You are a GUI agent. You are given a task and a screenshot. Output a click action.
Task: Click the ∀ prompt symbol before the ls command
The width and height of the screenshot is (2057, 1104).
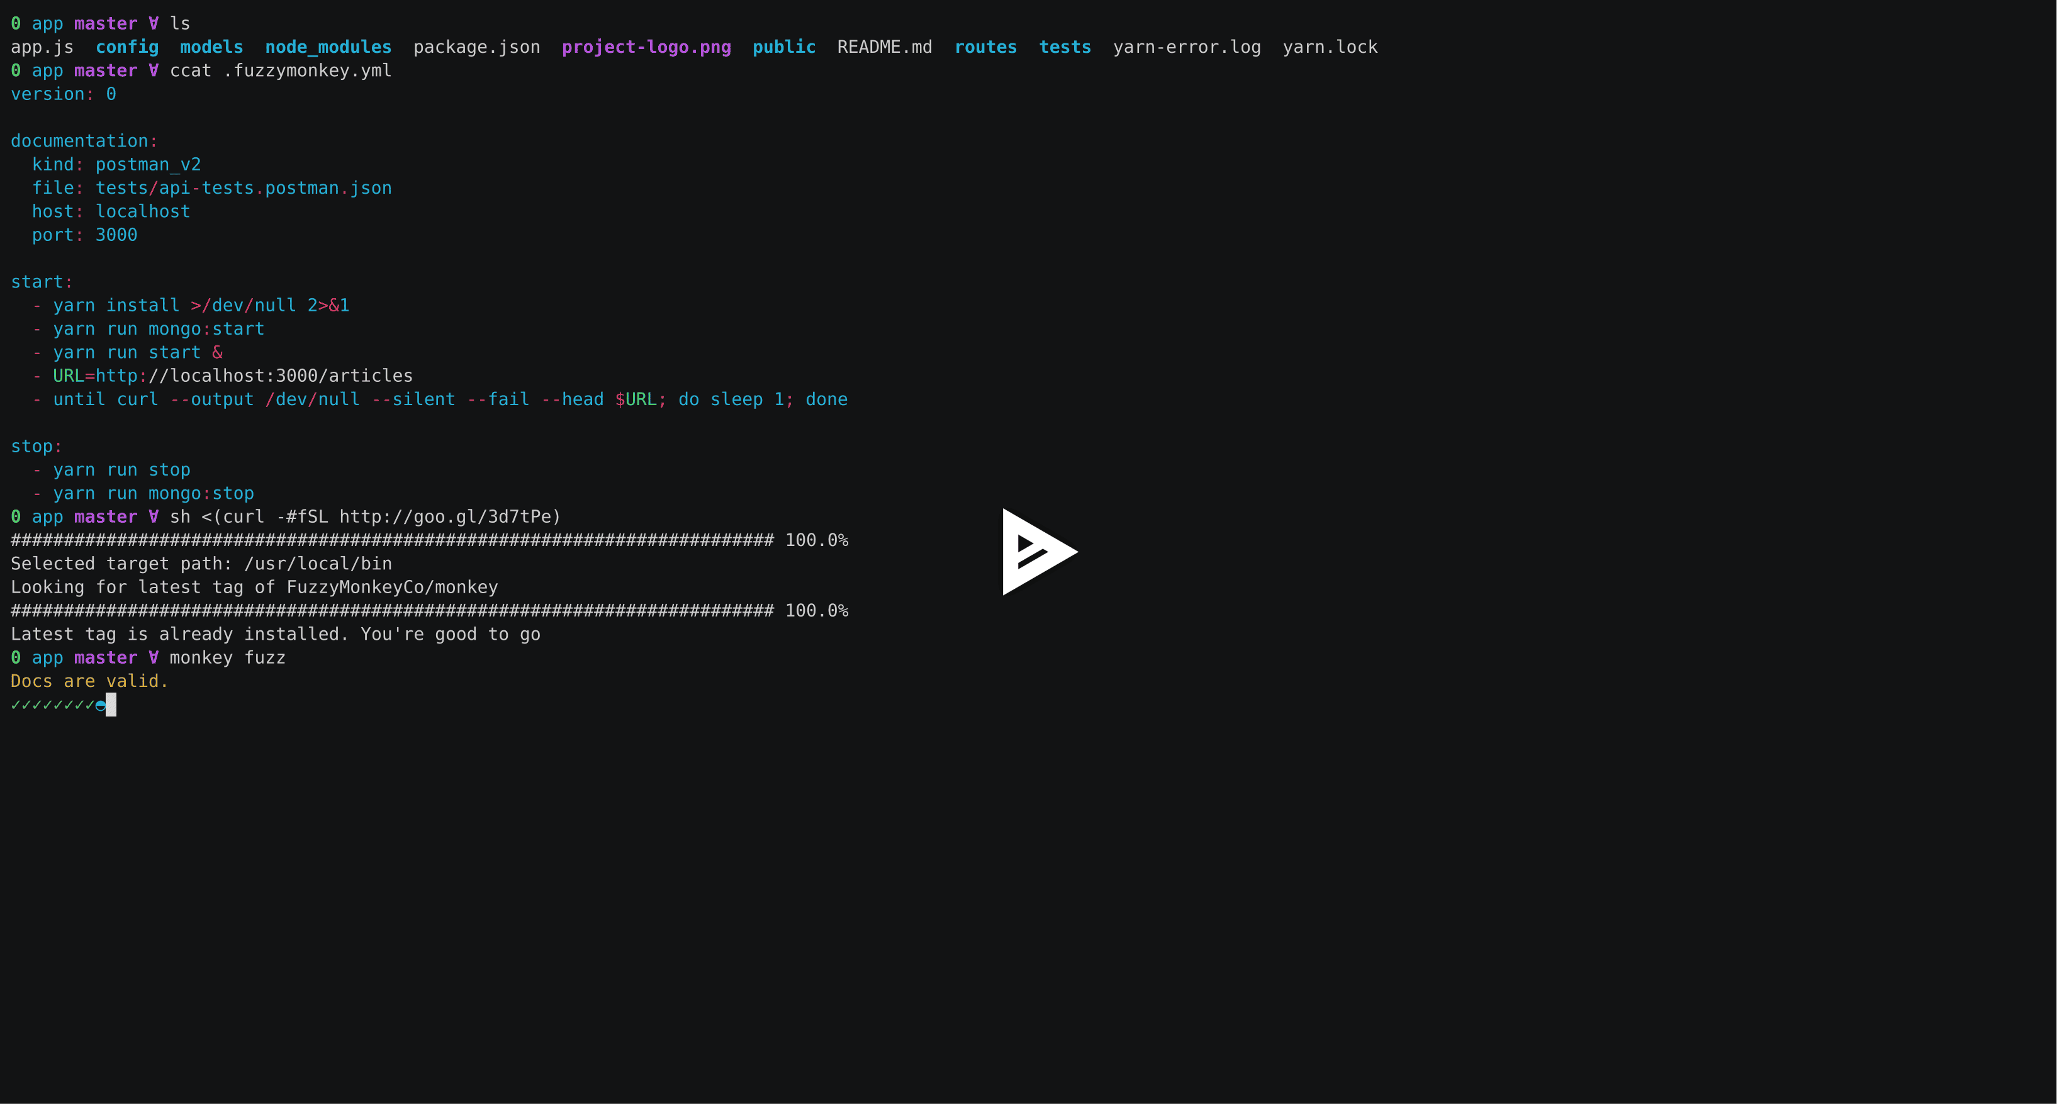pos(152,23)
